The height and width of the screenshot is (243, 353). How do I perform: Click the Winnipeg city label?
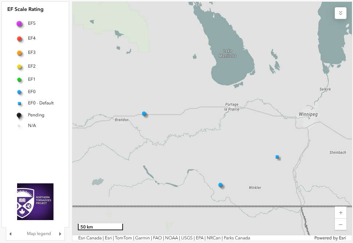point(308,114)
